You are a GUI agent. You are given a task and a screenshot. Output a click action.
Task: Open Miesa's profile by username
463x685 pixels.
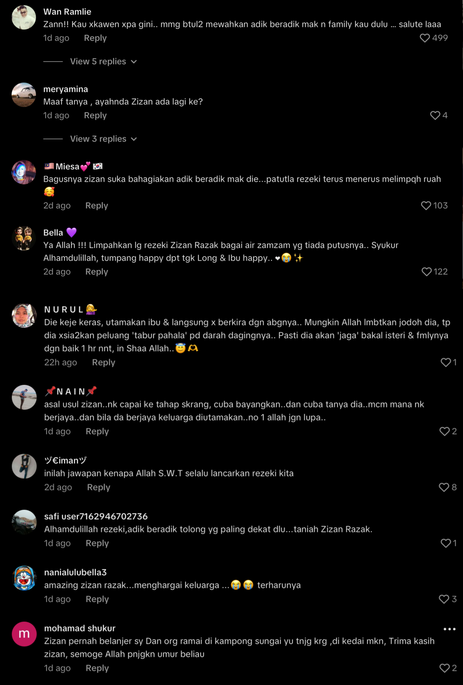[x=68, y=167]
